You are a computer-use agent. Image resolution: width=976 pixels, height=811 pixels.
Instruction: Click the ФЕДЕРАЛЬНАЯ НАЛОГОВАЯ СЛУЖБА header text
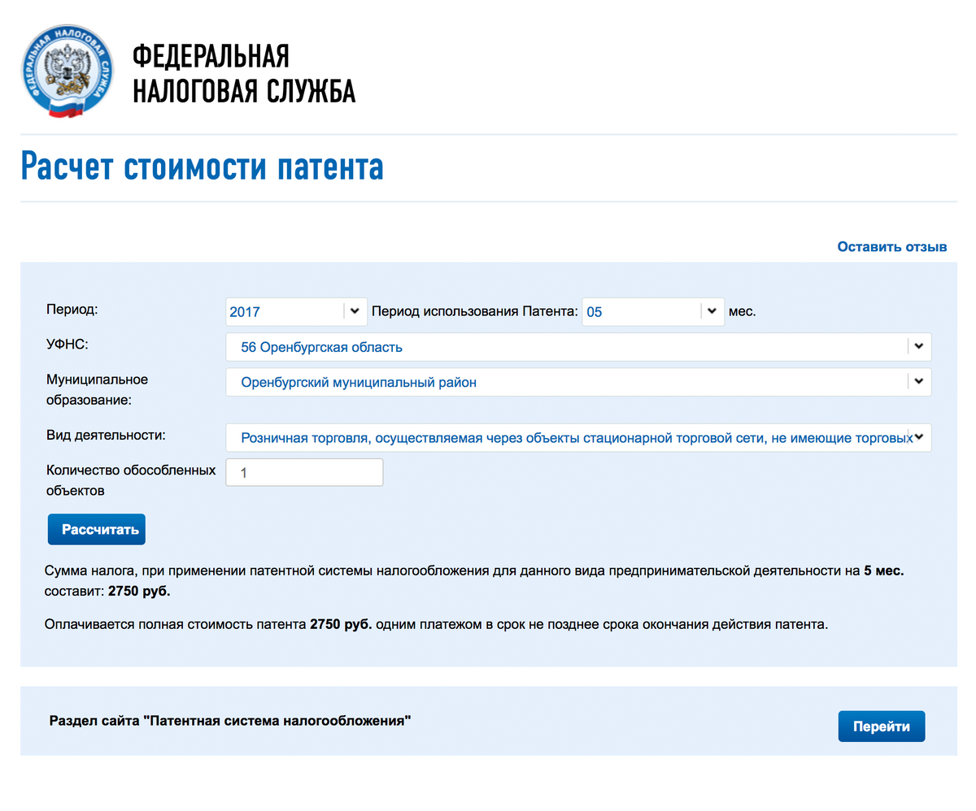(243, 74)
